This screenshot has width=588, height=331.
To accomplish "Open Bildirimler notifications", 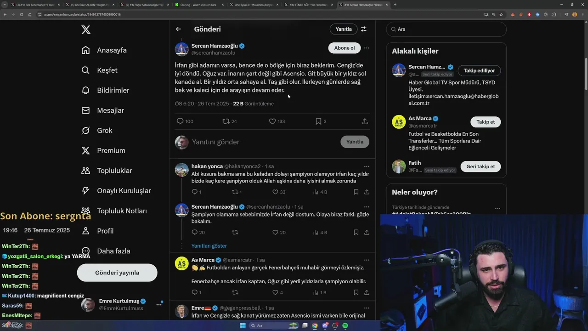I will point(105,90).
